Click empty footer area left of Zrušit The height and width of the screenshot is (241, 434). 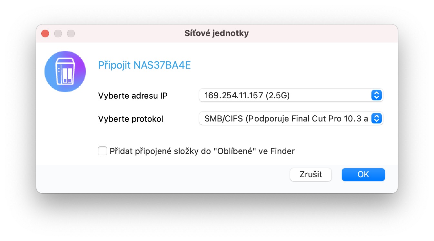click(x=161, y=179)
